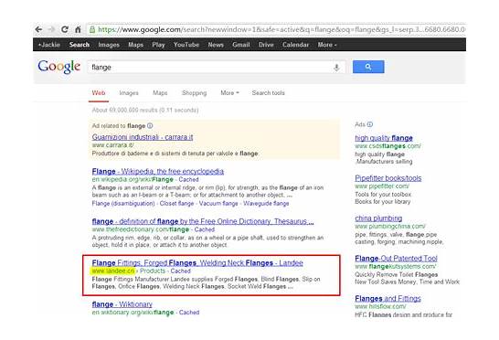Open Products breadcrumb in Landee result
The image size is (499, 340).
coord(153,271)
